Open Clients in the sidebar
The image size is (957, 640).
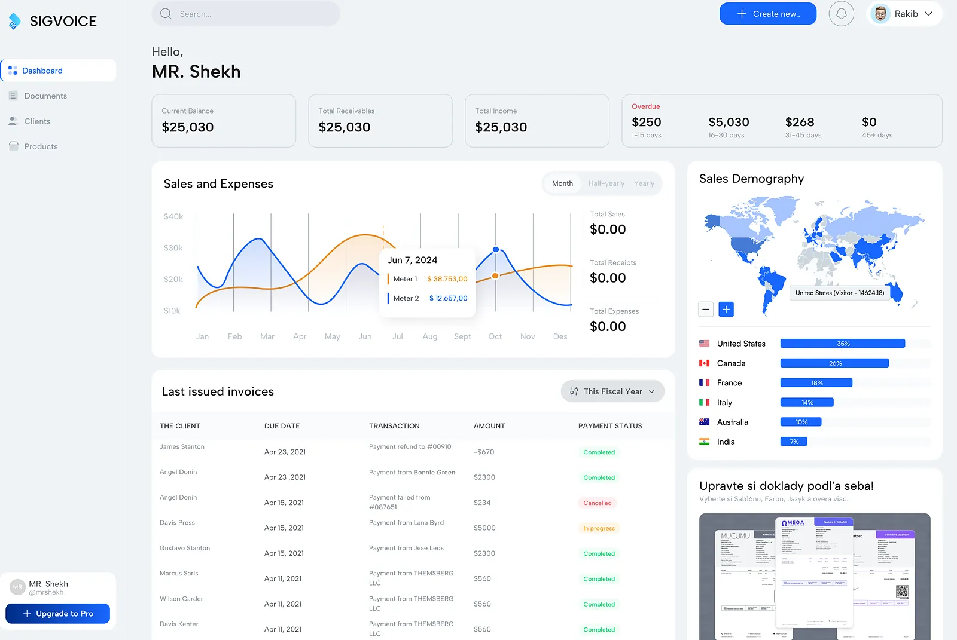(x=37, y=121)
